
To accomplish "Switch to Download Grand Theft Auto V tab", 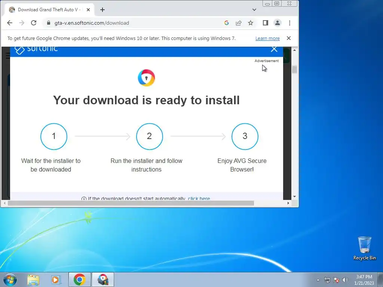I will click(49, 10).
